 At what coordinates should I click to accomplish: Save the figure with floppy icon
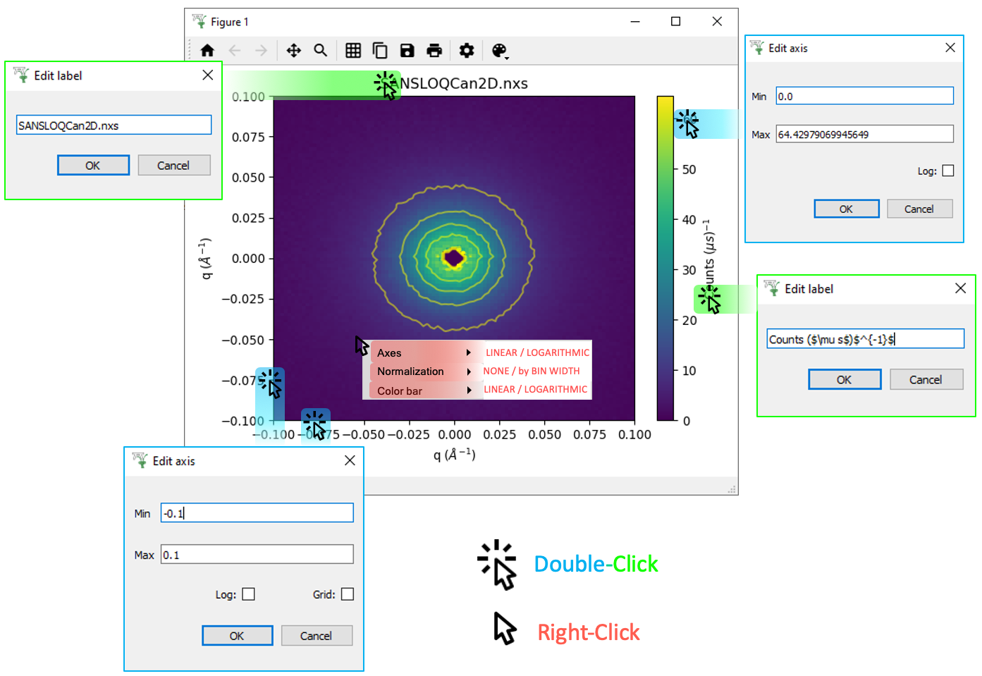(407, 50)
